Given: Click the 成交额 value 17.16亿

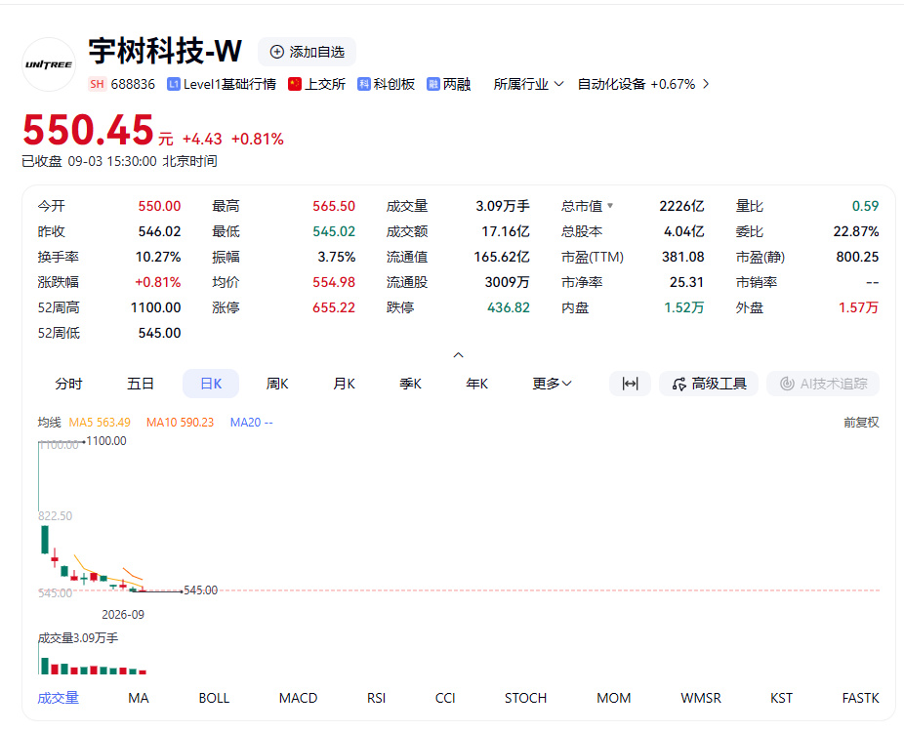Looking at the screenshot, I should point(506,231).
